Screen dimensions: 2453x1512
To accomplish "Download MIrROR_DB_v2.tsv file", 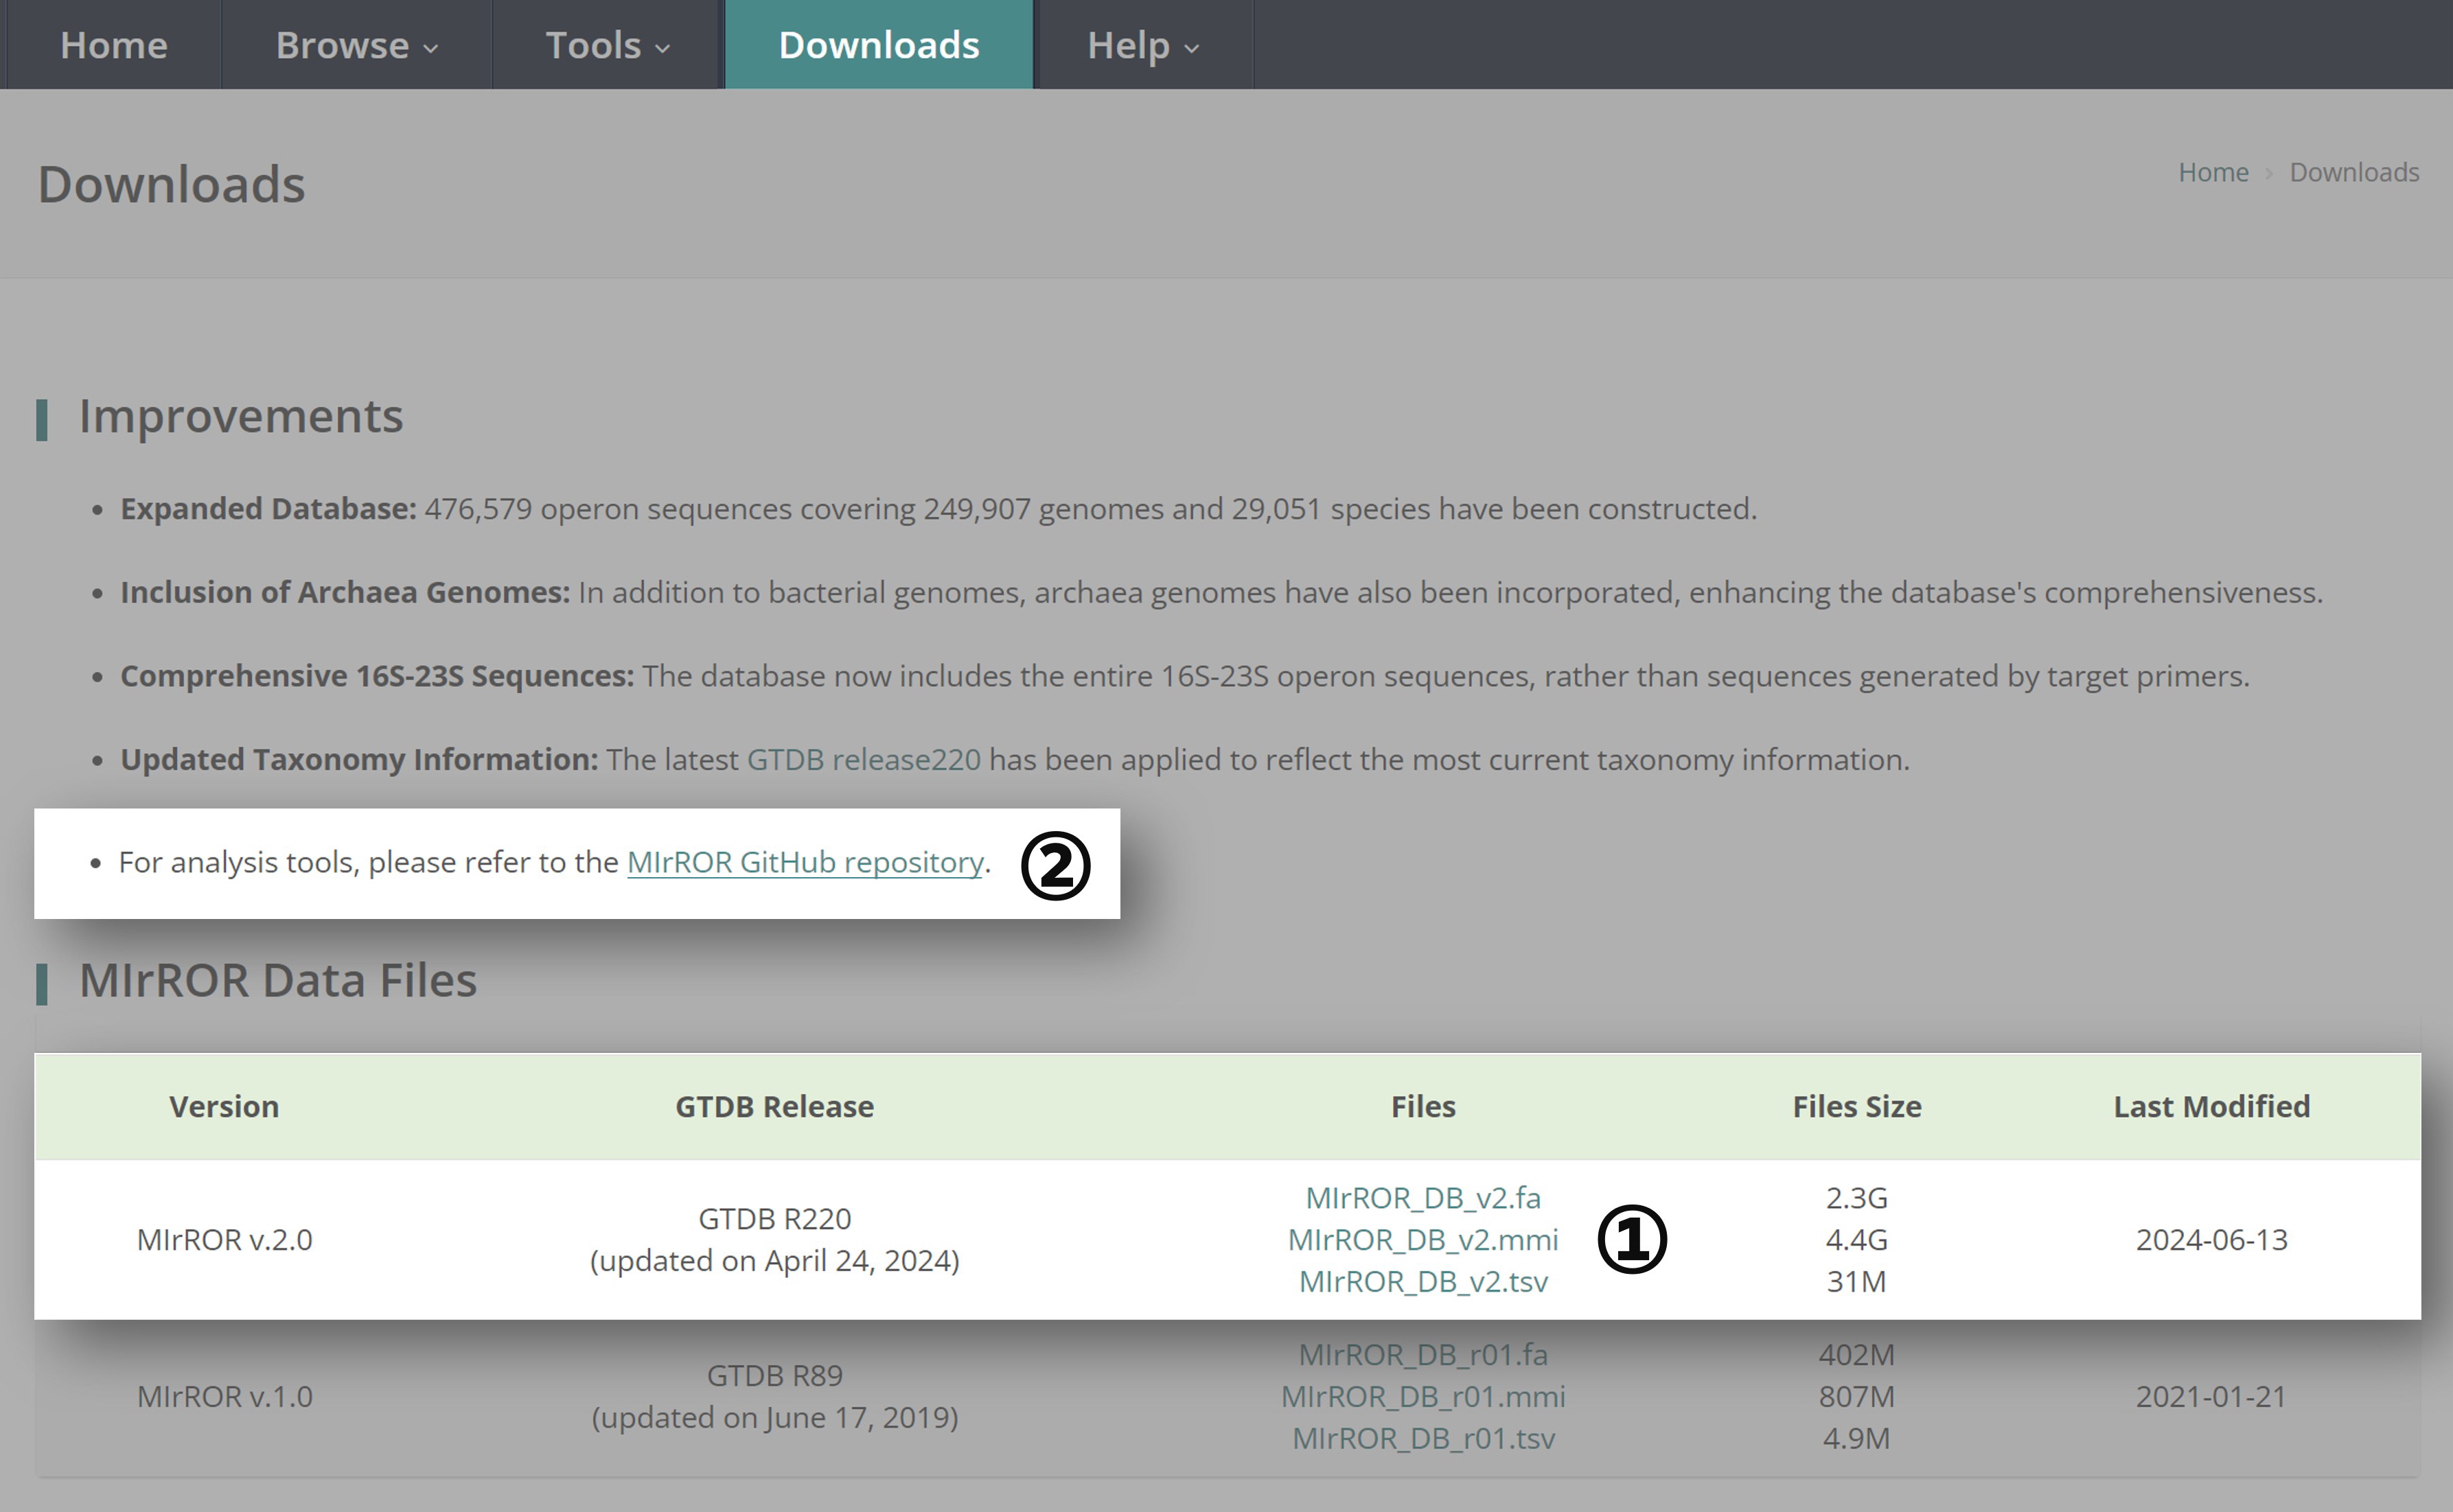I will coord(1422,1281).
